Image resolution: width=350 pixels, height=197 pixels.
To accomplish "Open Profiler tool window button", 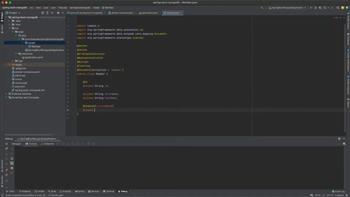I will pos(39,192).
